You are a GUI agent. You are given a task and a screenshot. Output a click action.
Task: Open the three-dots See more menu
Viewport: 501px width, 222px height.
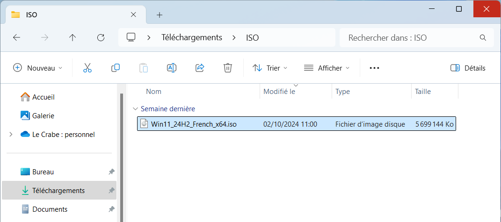click(x=374, y=68)
